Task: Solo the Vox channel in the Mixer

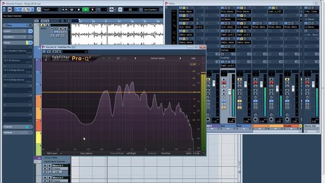Action: 223,83
